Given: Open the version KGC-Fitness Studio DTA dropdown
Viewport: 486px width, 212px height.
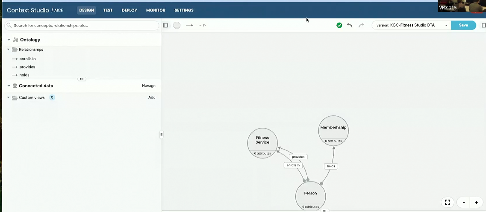Looking at the screenshot, I should coord(411,25).
